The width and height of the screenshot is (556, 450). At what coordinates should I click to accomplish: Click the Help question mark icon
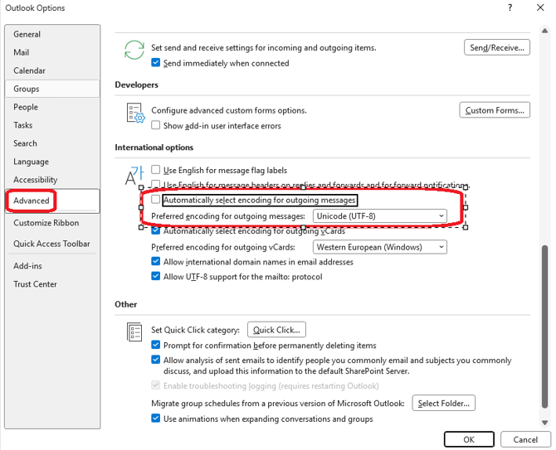(508, 8)
